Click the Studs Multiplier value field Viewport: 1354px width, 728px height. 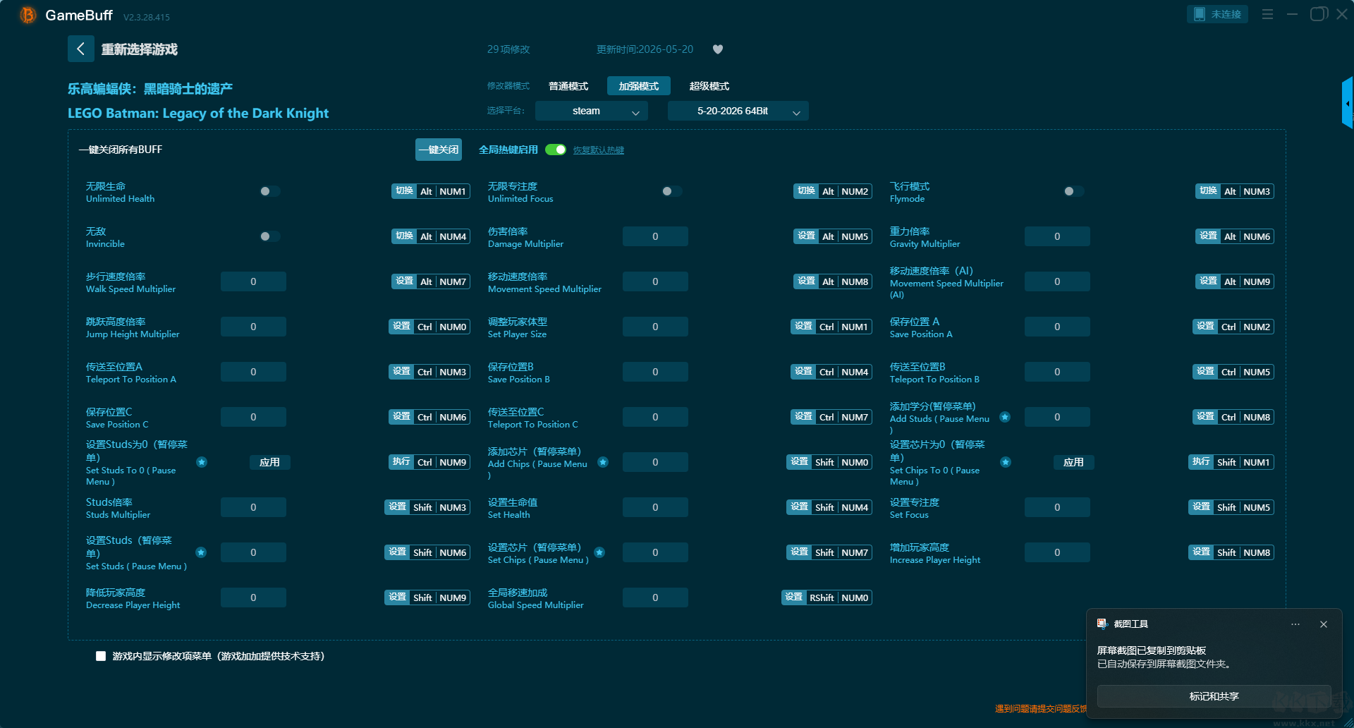pos(253,507)
